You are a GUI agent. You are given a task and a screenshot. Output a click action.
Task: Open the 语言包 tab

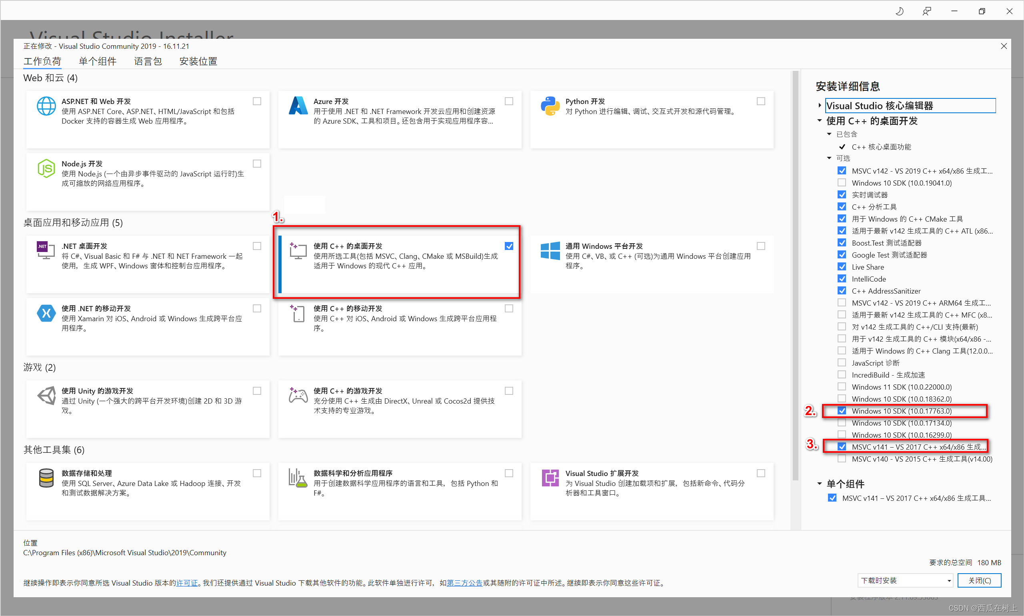[x=148, y=61]
